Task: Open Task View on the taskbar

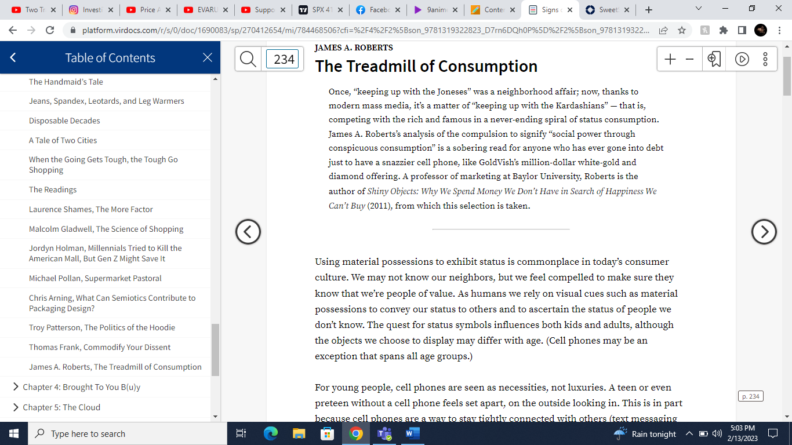Action: point(242,433)
